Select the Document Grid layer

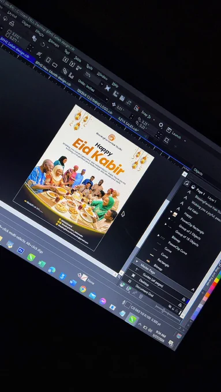point(144,291)
